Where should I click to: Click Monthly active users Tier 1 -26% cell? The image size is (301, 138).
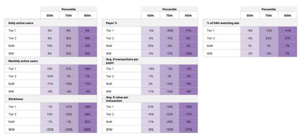pos(88,68)
